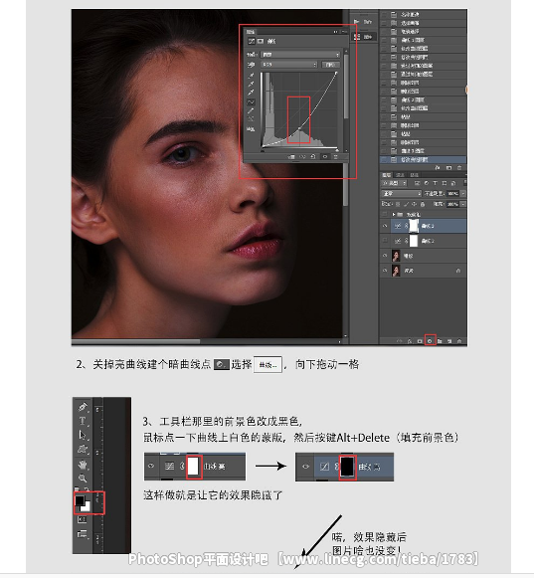Show the hidden second curves layer
534x578 pixels.
(385, 241)
